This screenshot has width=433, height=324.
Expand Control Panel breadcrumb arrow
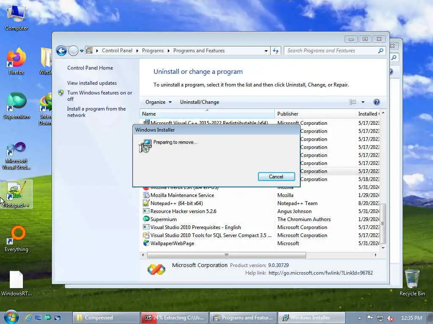point(137,51)
